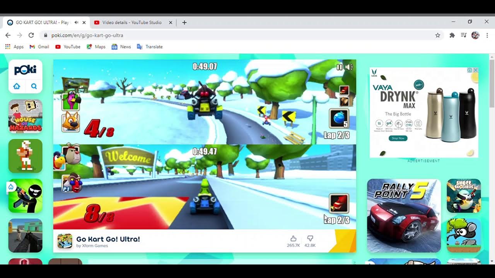Pause the game with the pause icon
Screen dimensions: 495x278
tap(339, 67)
